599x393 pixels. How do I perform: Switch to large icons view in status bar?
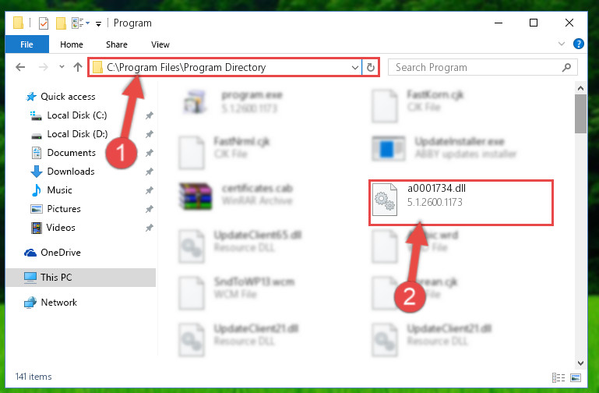tap(576, 377)
